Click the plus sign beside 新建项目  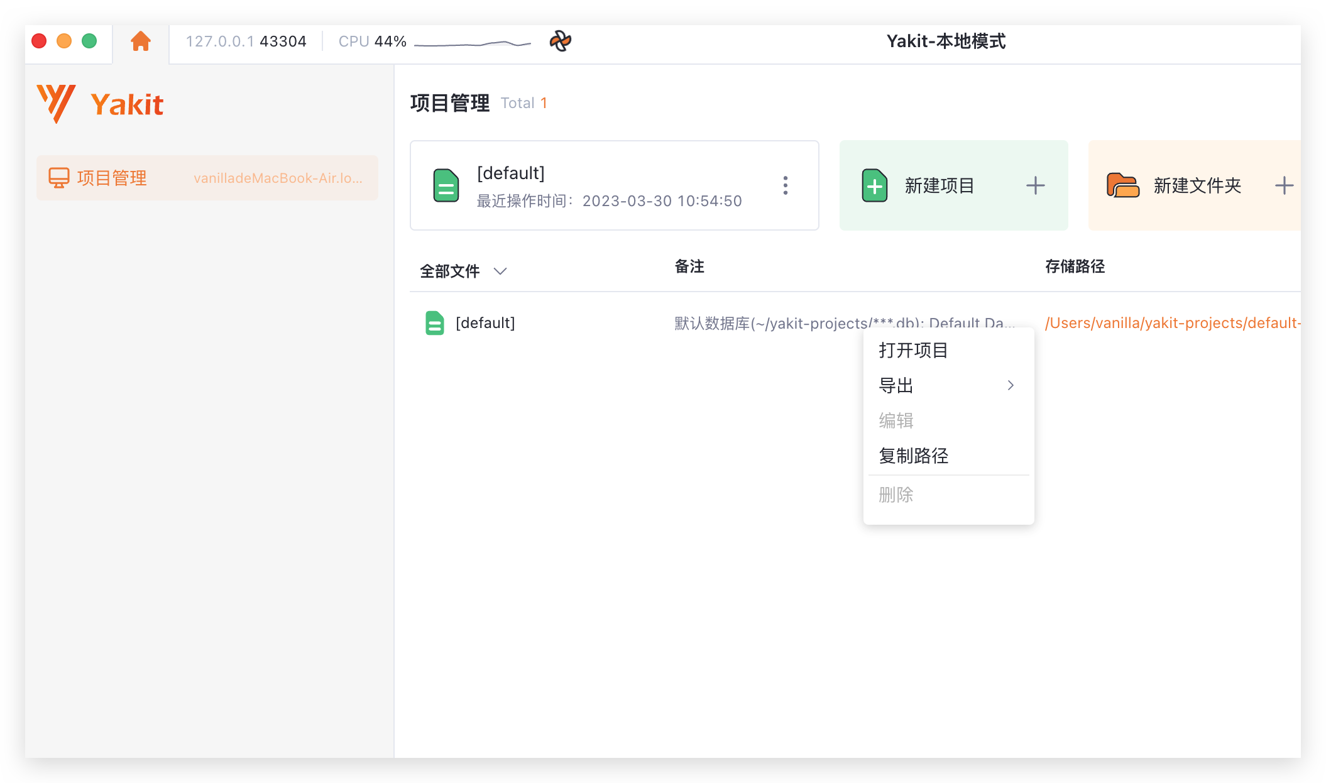pyautogui.click(x=1035, y=186)
